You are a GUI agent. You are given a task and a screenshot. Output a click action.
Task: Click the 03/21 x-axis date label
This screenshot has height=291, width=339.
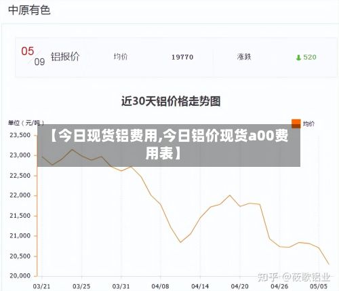click(41, 286)
